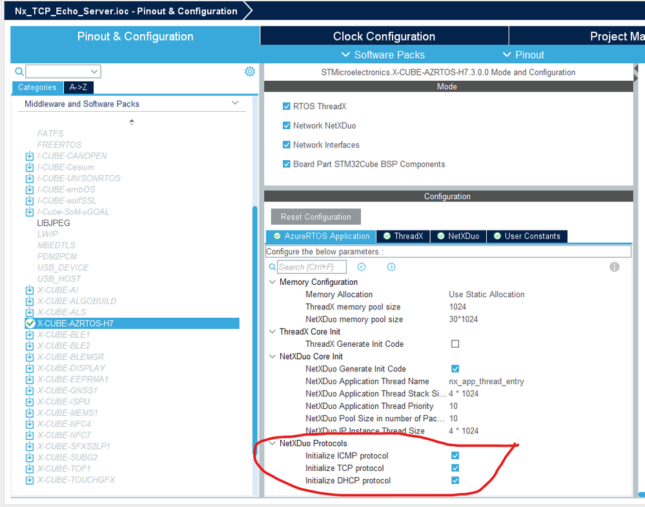Click the download icon next to X-CUBE-MEMS1
Screen dimensions: 645x507
[30, 413]
